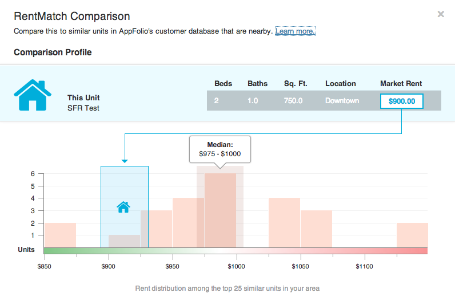This screenshot has width=455, height=301.
Task: Select the tallest histogram bar
Action: tap(220, 210)
